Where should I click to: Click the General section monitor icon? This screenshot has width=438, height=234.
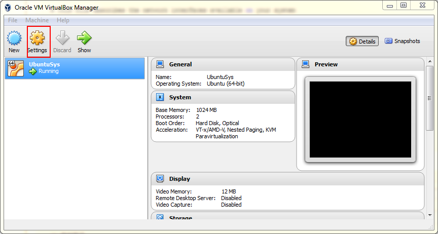click(x=160, y=64)
